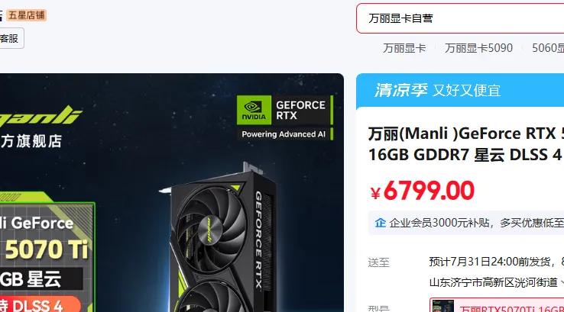Click the 万丽显卡 search suggestion
This screenshot has height=312, width=564.
pyautogui.click(x=404, y=48)
